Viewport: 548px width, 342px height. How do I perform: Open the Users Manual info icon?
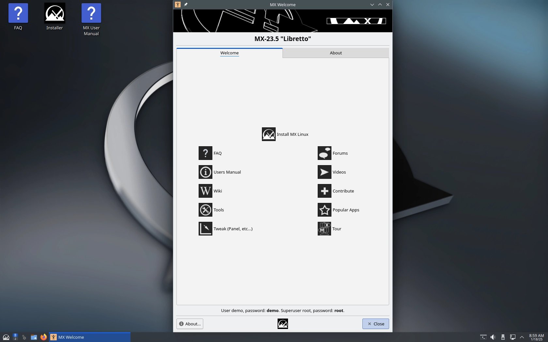[x=205, y=172]
